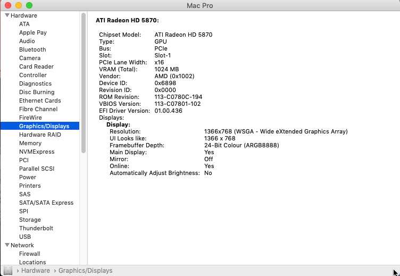Open the Ethernet Cards section
Viewport: 400px width, 276px height.
(40, 101)
